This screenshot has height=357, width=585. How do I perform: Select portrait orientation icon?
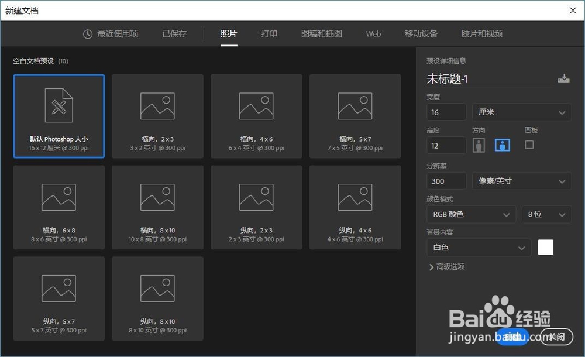click(x=479, y=145)
